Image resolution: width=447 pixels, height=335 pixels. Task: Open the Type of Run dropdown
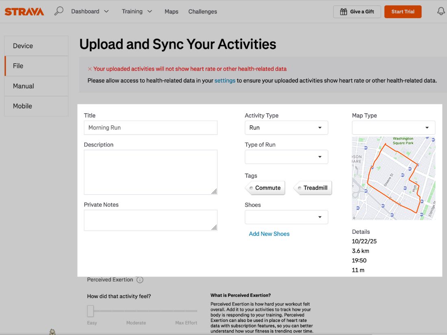(286, 157)
